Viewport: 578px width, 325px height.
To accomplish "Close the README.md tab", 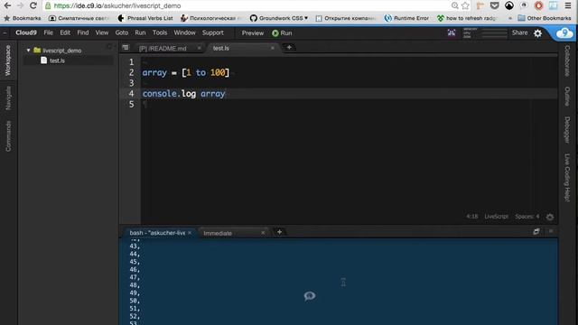I will 199,48.
